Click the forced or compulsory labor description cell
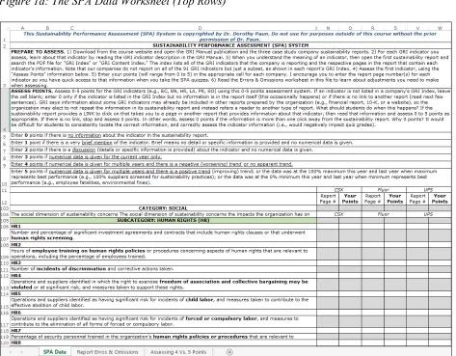This screenshot has width=456, height=356. [163, 321]
